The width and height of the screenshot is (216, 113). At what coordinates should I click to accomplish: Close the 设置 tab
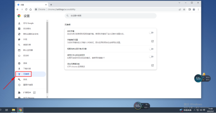(46, 5)
